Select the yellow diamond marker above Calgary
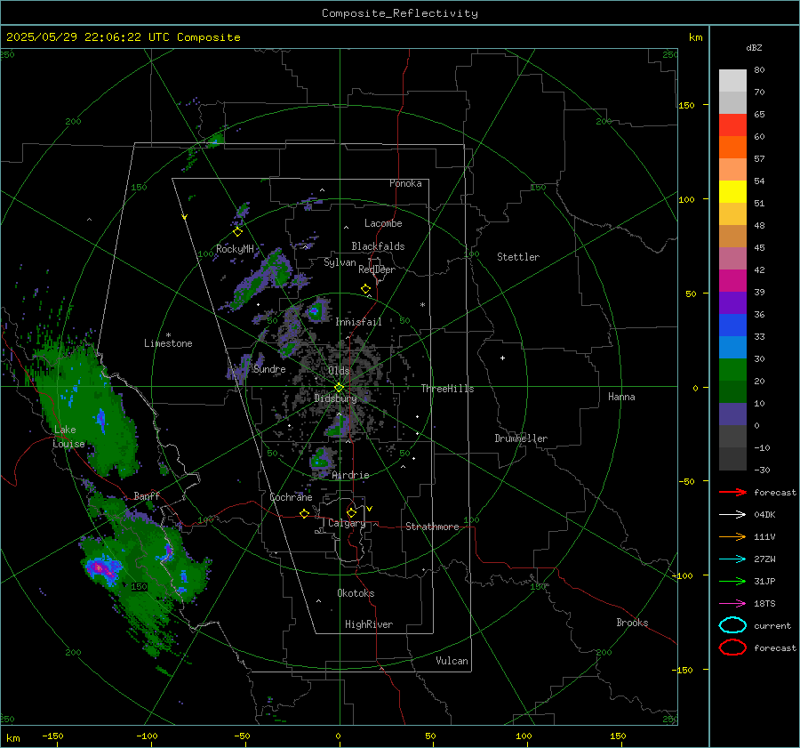This screenshot has width=800, height=748. (x=351, y=512)
